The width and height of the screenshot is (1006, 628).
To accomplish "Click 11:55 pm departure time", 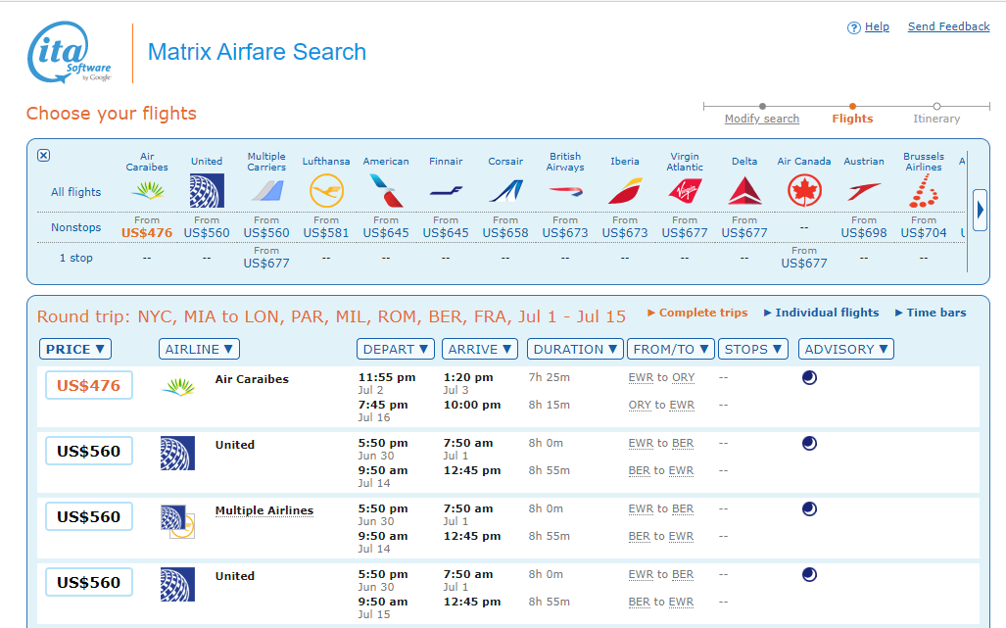I will pyautogui.click(x=387, y=377).
